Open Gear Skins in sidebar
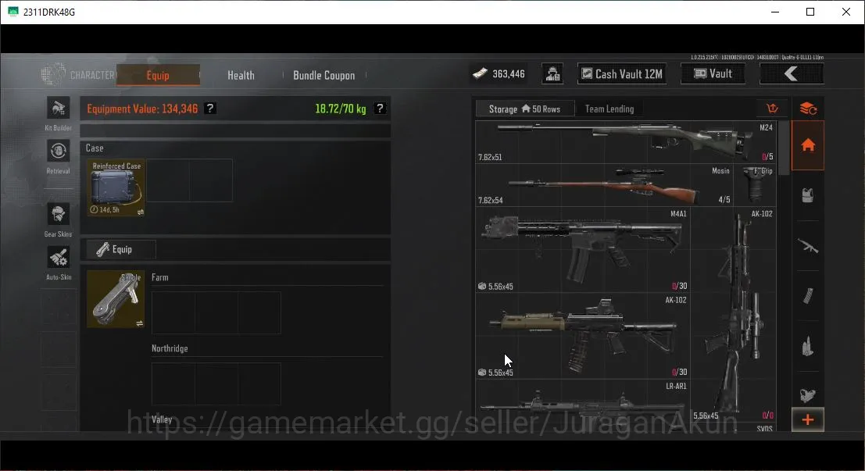This screenshot has width=865, height=471. click(58, 214)
